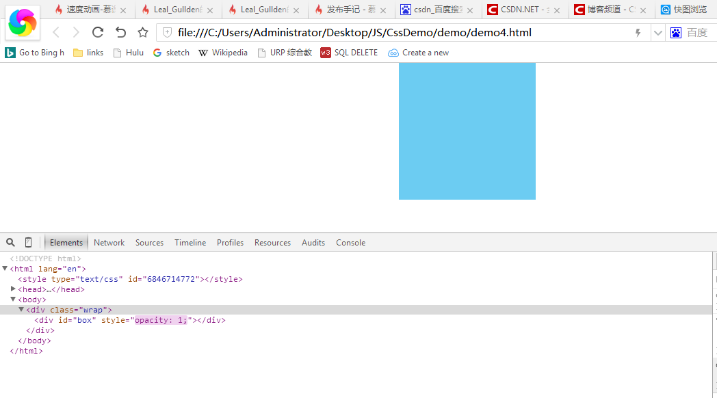Screen dimensions: 717x398
Task: Open the URP 综合教 bookmark
Action: point(285,53)
